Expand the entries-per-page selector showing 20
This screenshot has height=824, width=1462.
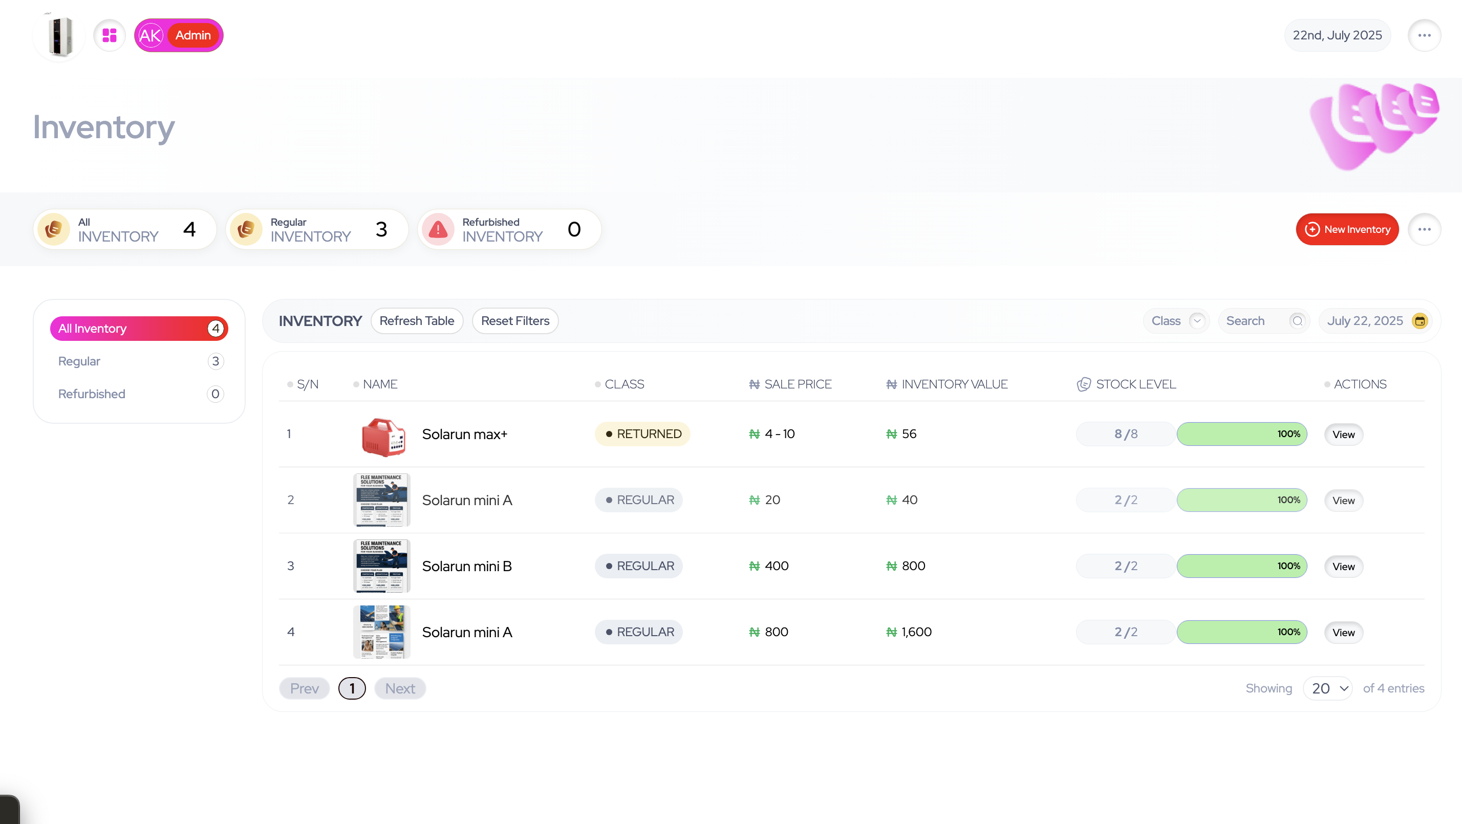(1327, 688)
